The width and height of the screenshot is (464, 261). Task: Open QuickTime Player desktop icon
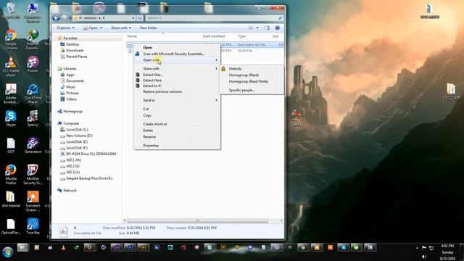click(x=33, y=94)
